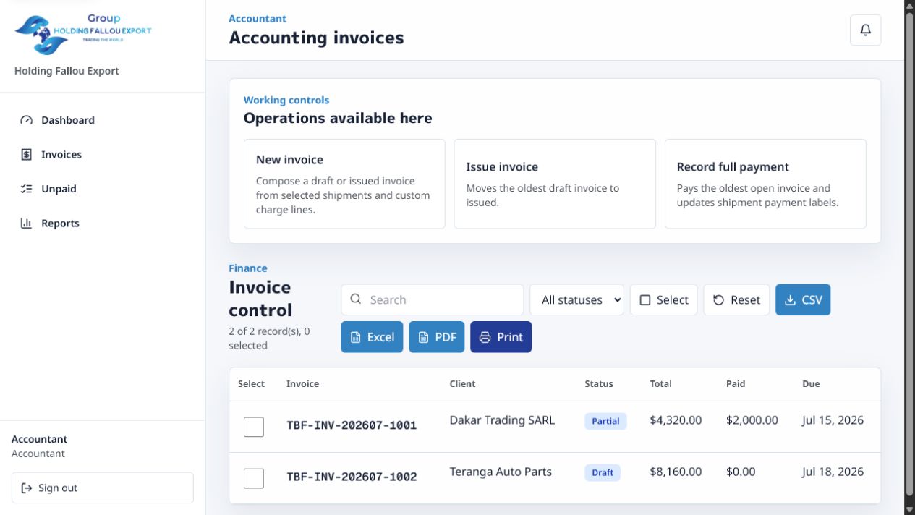The height and width of the screenshot is (515, 915).
Task: Click invoice number TBF-INV-202607-1002
Action: (x=352, y=477)
